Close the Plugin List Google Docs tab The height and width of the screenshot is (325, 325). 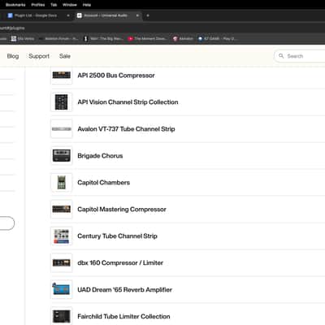click(x=68, y=15)
